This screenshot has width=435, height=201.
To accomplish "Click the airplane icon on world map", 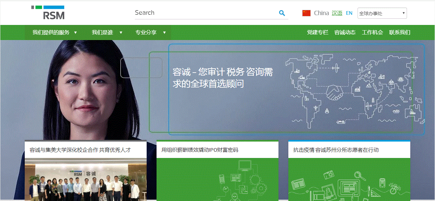I will 335,69.
